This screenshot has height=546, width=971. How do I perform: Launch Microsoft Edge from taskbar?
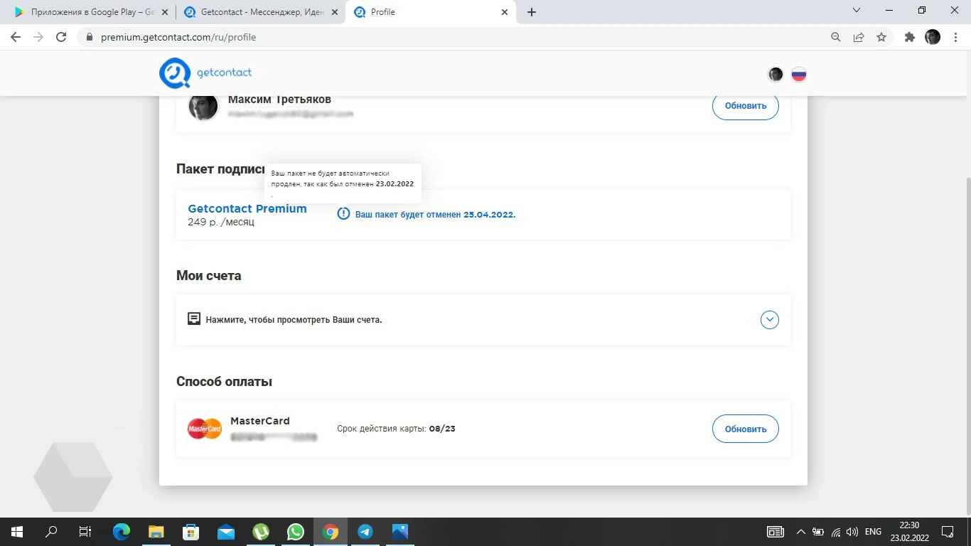pos(122,532)
